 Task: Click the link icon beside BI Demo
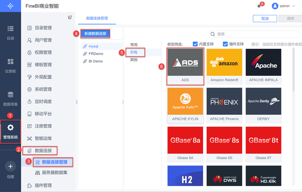[x=85, y=61]
